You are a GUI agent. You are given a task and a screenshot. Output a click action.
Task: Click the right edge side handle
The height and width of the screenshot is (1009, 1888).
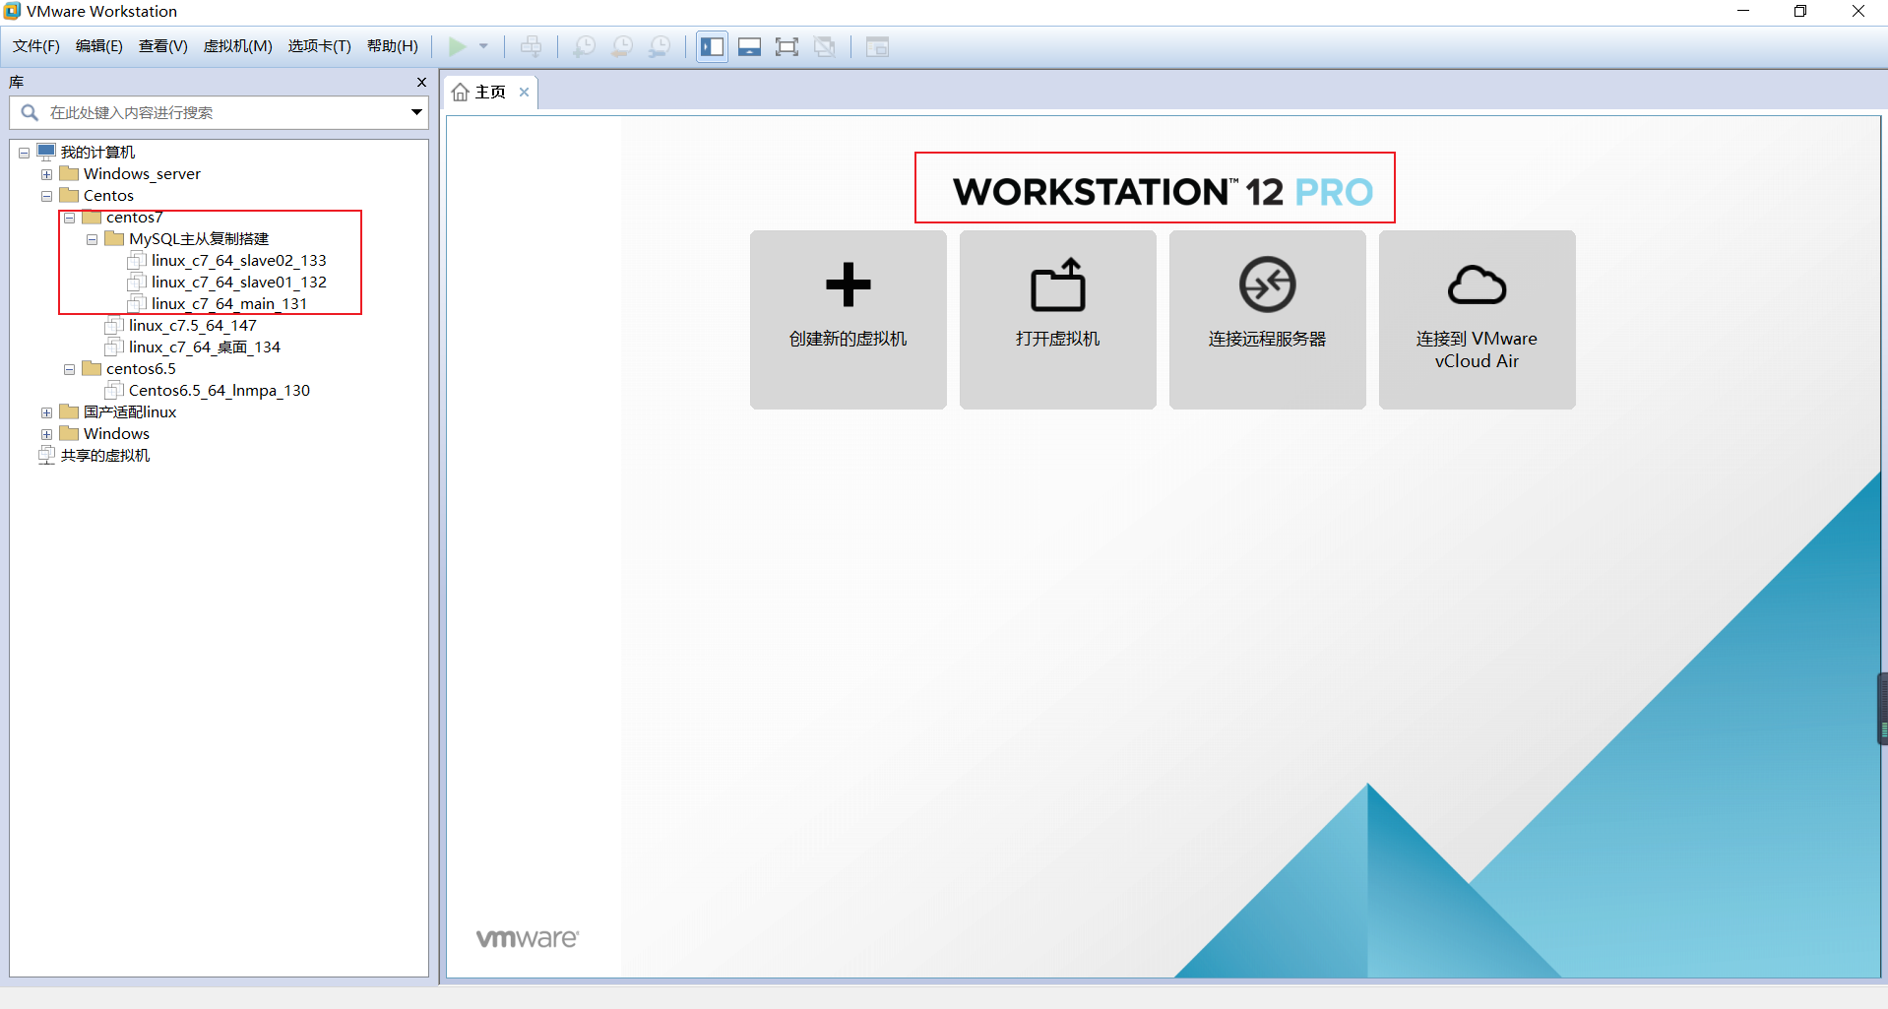[1882, 709]
